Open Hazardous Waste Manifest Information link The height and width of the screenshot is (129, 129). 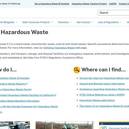click(x=20, y=101)
